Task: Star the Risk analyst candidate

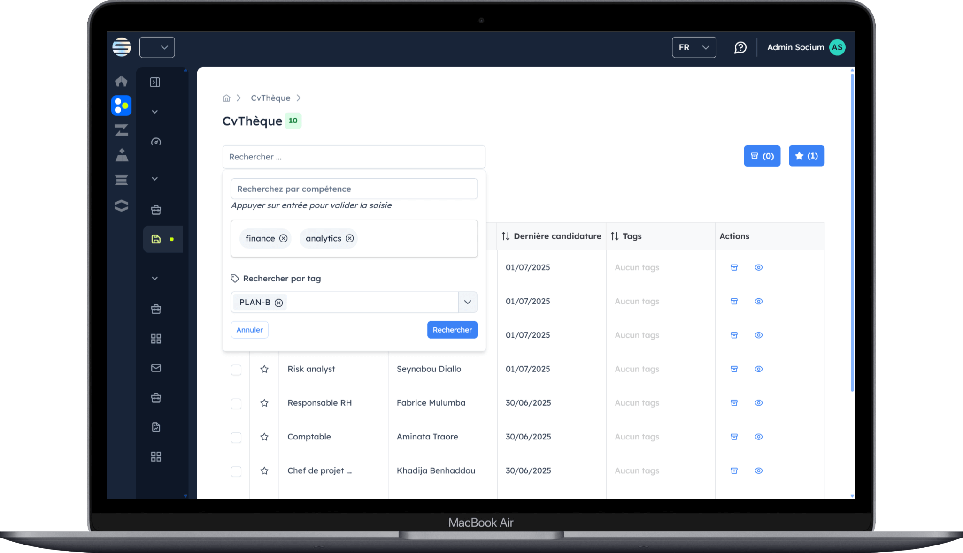Action: point(264,369)
